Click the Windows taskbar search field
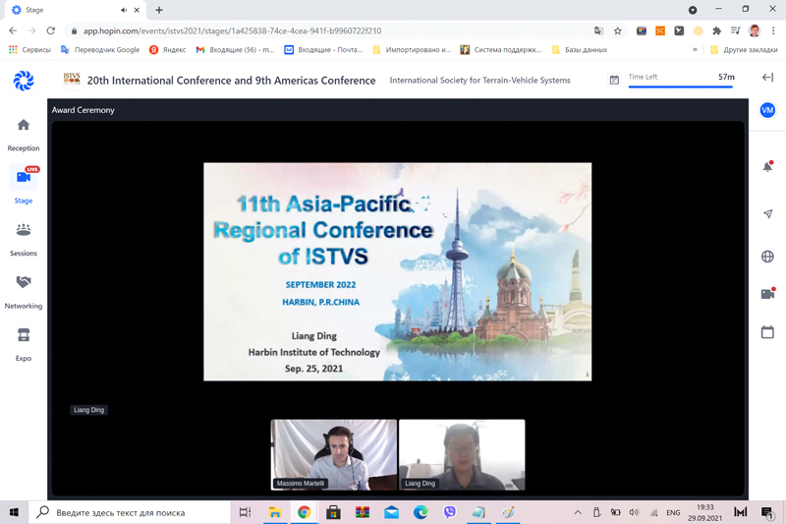 [x=130, y=512]
